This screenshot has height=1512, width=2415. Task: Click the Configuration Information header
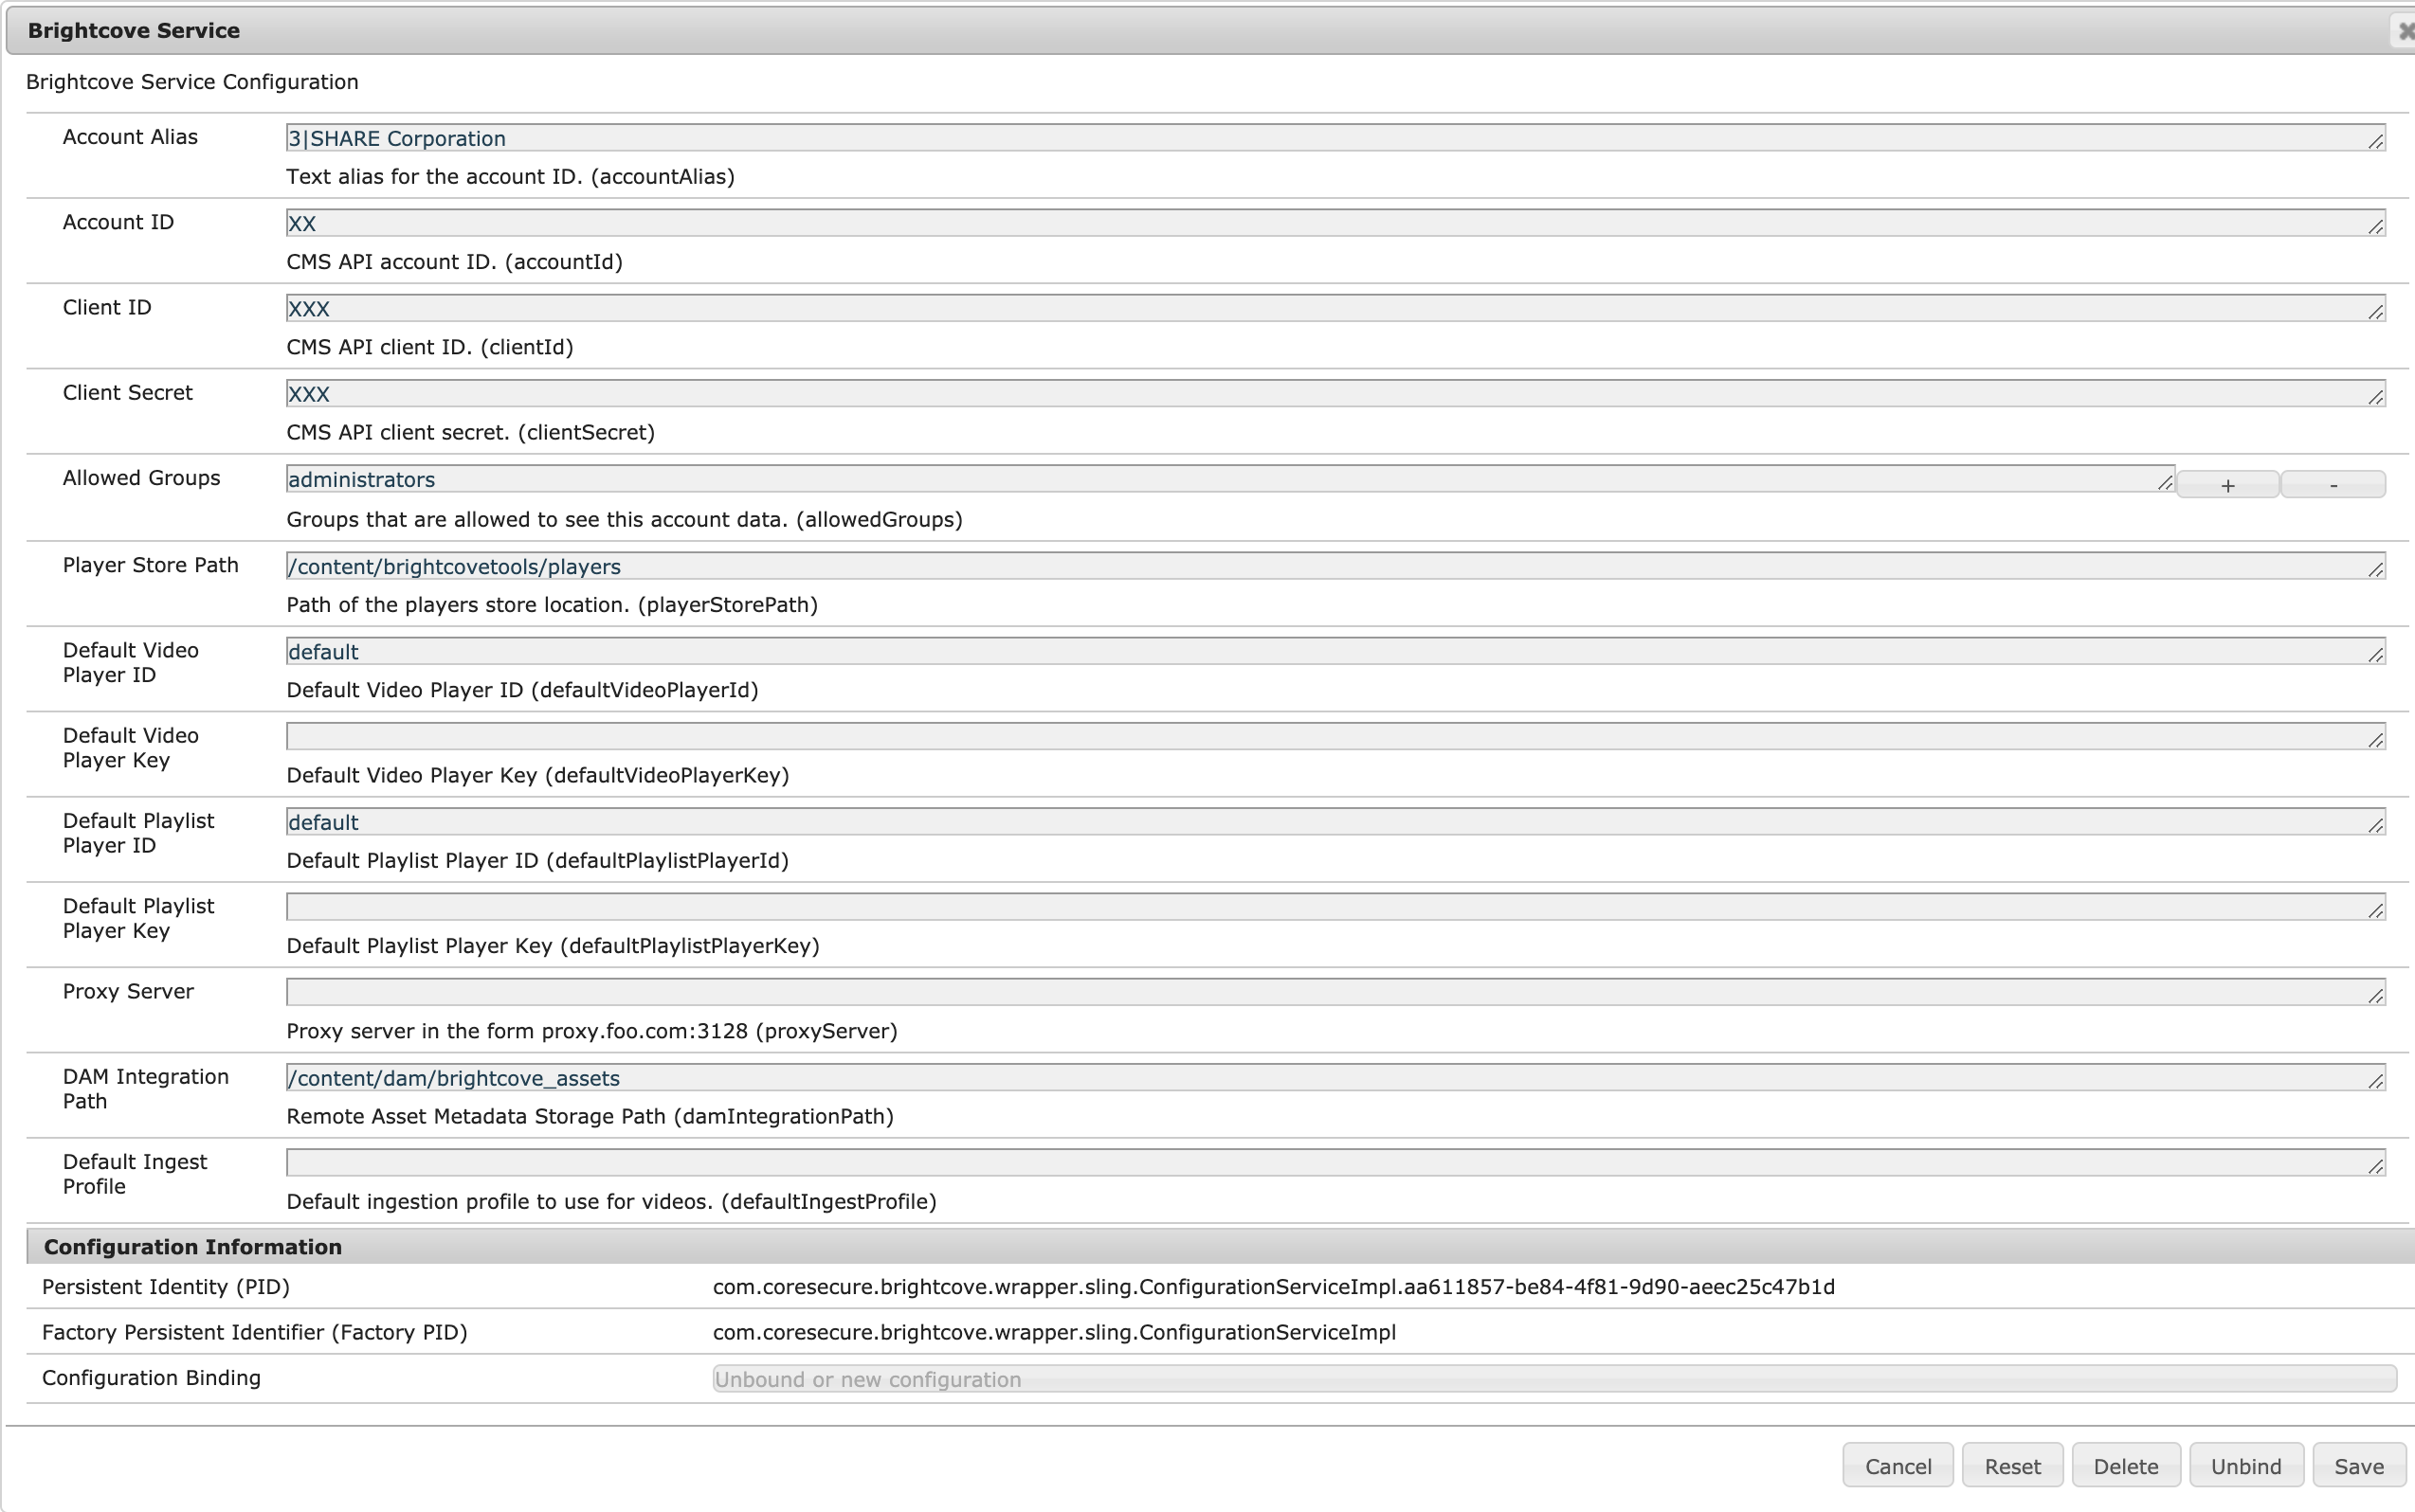tap(192, 1246)
